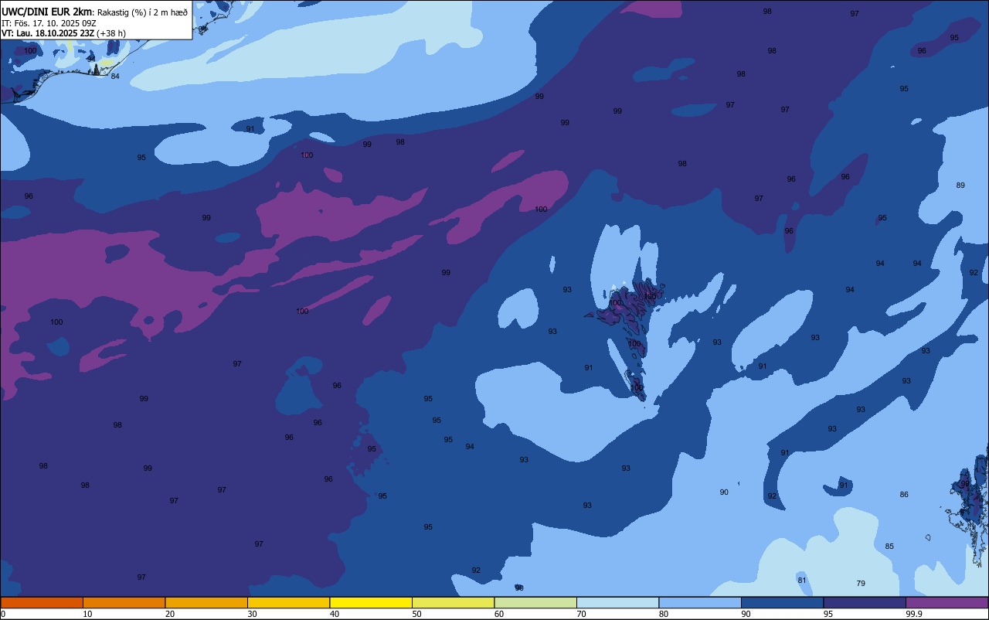The height and width of the screenshot is (620, 989).
Task: Pick the 50–60 pale yellow-green legend swatch
Action: (x=453, y=602)
